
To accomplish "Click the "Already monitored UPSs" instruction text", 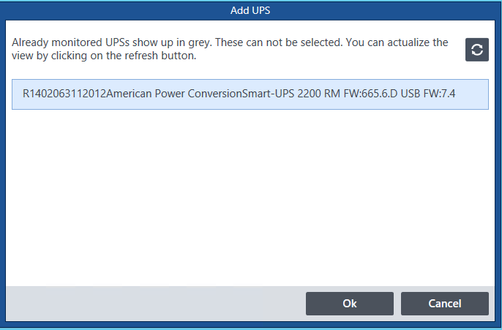I will click(230, 49).
